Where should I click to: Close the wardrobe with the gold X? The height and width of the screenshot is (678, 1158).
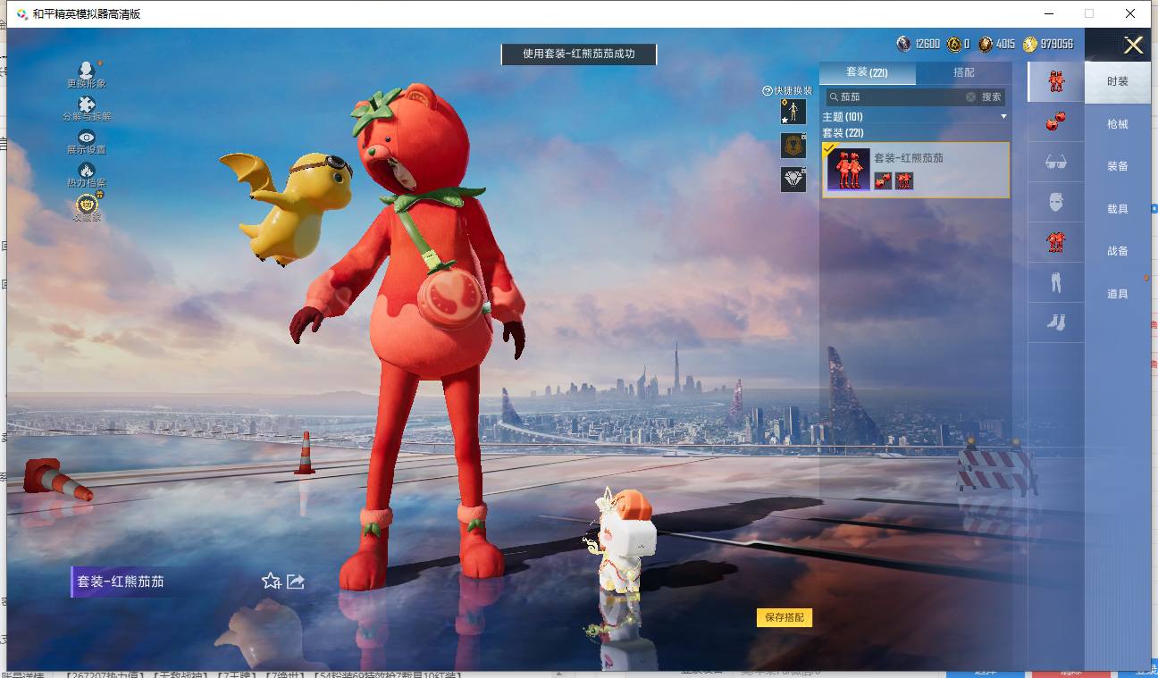pos(1133,46)
